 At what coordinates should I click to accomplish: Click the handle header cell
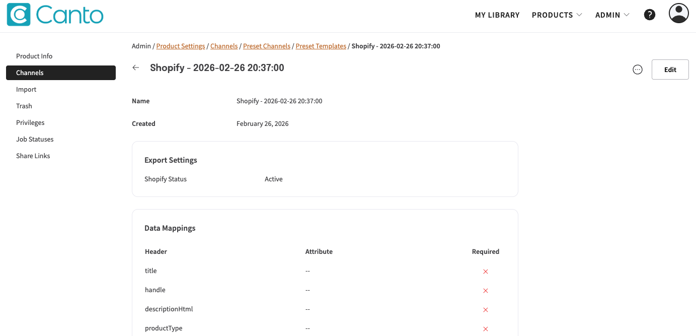pos(155,290)
